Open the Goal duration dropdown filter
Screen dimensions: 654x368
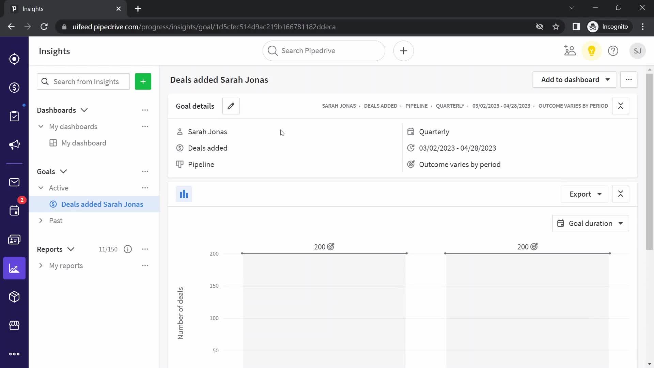pos(590,223)
